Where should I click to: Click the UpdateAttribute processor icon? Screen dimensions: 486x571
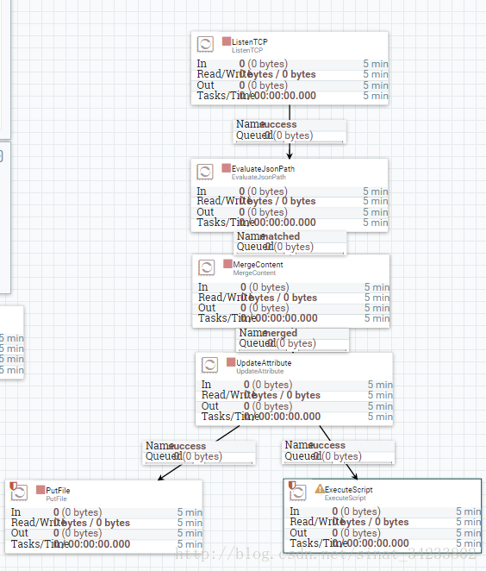click(x=209, y=365)
